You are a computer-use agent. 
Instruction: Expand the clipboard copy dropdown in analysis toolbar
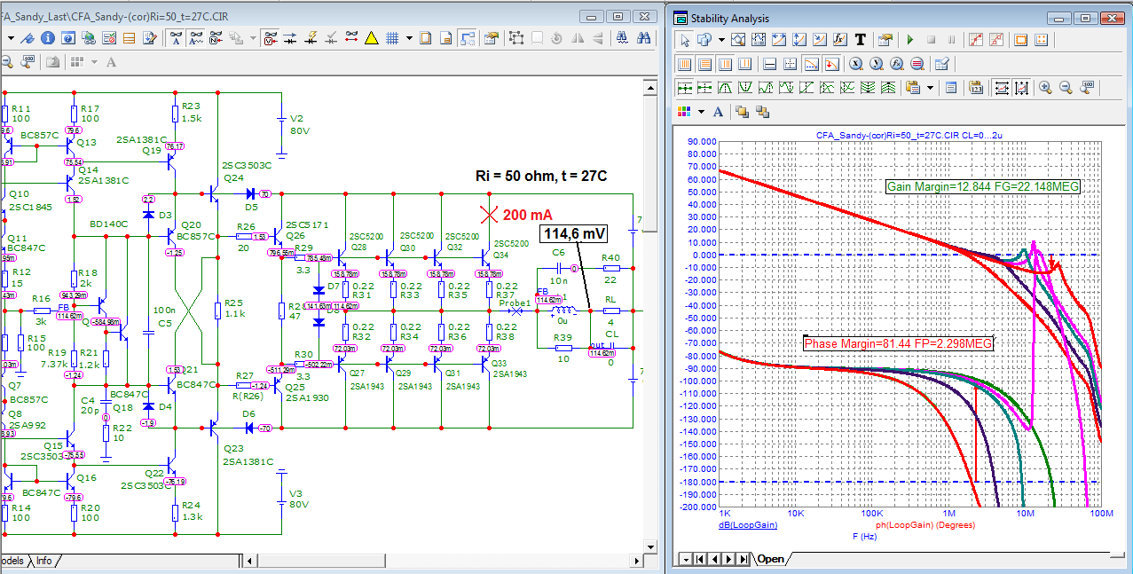(930, 88)
